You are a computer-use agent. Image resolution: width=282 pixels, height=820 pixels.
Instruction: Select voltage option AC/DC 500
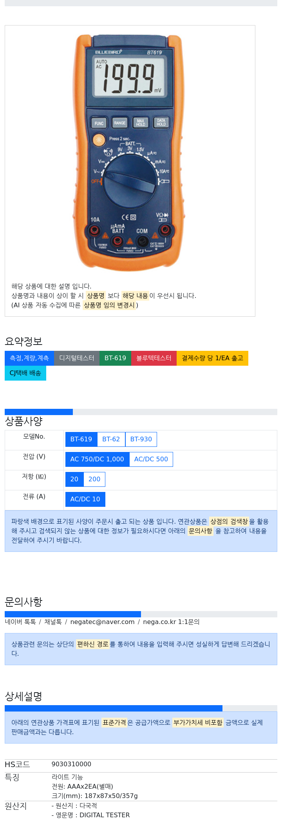tap(151, 459)
